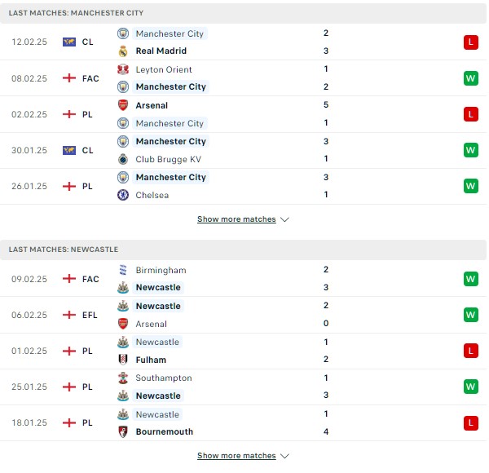This screenshot has height=473, width=489.
Task: Click the Champions League flag icon on 12.02.25
Action: pos(69,42)
